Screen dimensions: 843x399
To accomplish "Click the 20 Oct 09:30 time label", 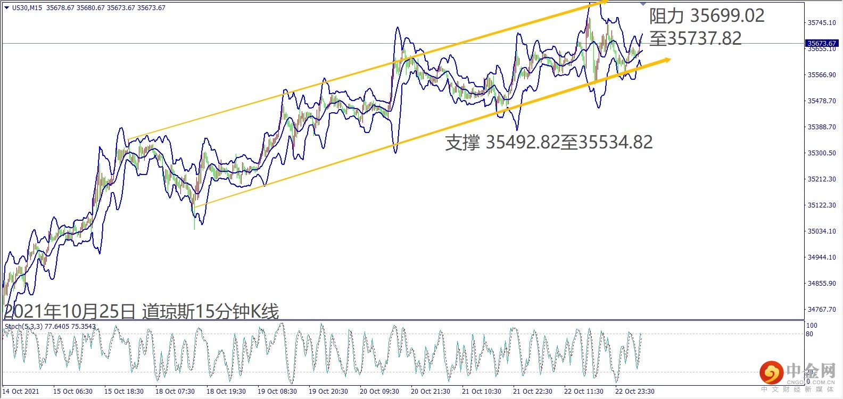I will pos(379,392).
